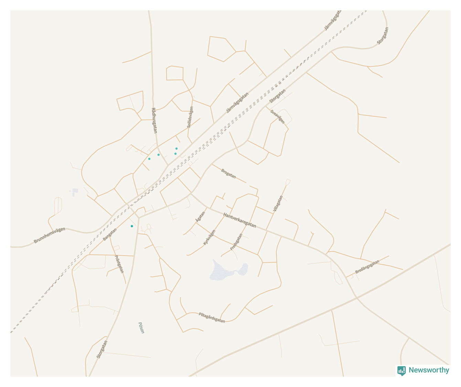Click the Pösan river label

coord(141,328)
